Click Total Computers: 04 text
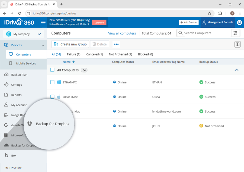 point(156,33)
